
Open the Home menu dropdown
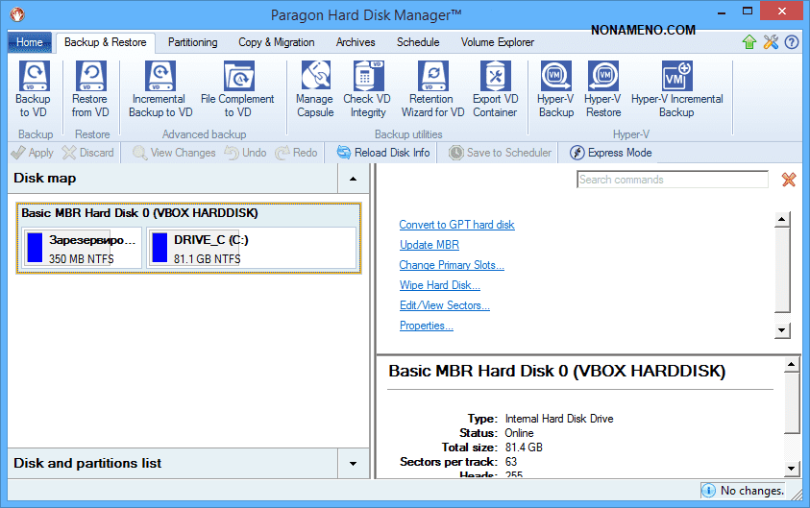coord(29,42)
